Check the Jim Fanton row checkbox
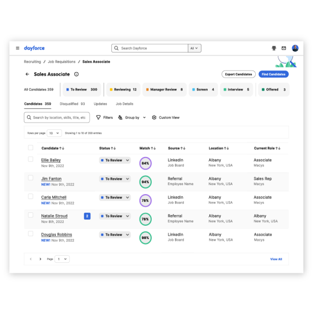This screenshot has width=315, height=315. pyautogui.click(x=30, y=177)
